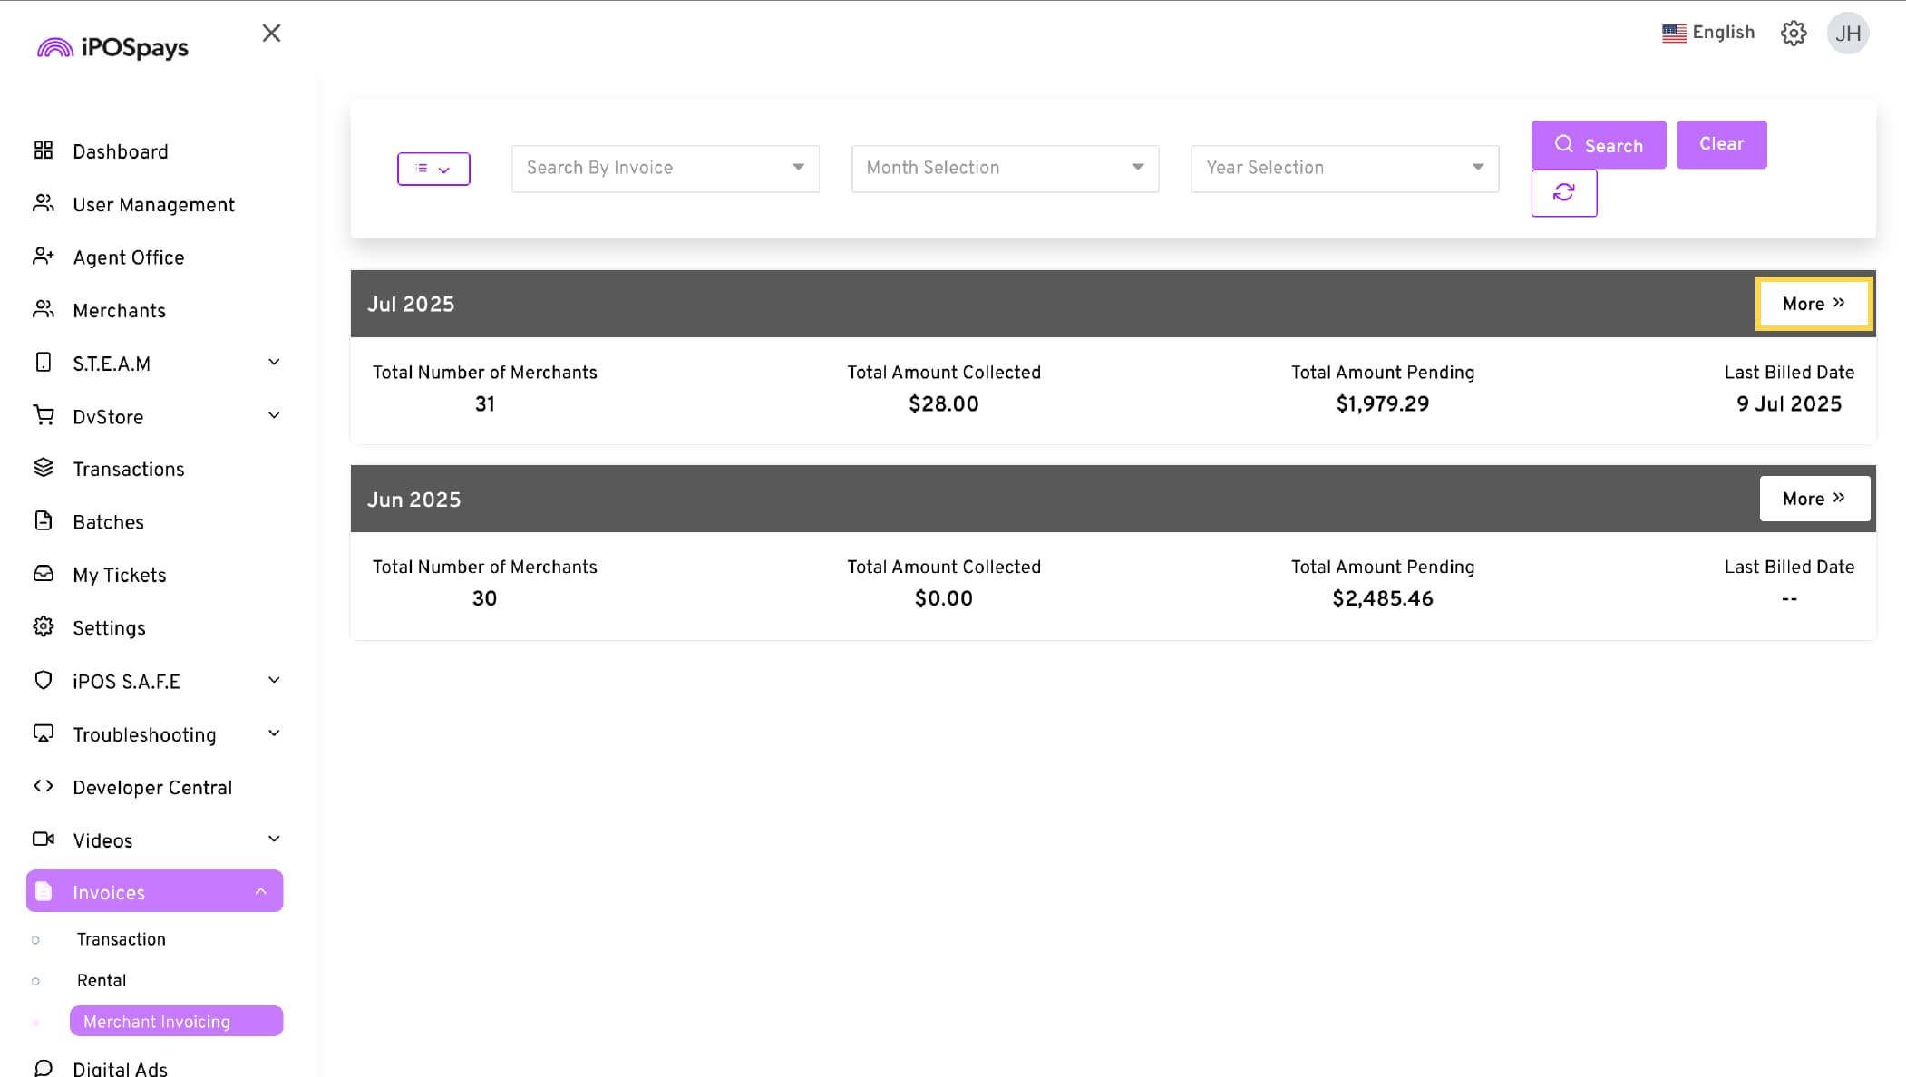
Task: Open the settings gear in top bar
Action: (1793, 34)
